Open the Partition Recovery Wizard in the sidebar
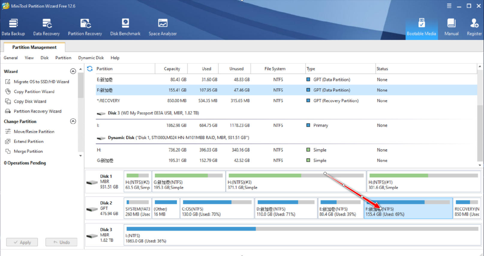Image resolution: width=484 pixels, height=256 pixels. pyautogui.click(x=34, y=111)
